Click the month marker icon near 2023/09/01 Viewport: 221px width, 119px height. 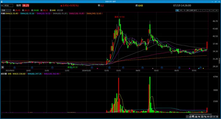(x=15, y=68)
